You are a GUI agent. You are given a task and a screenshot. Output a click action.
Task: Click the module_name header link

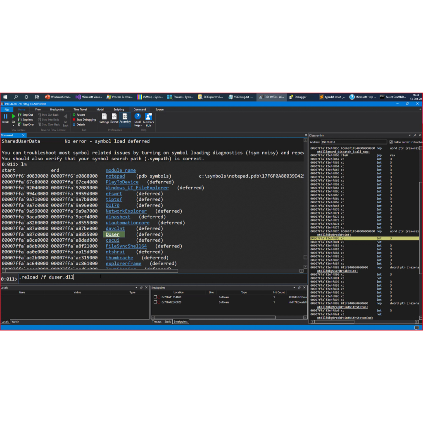121,171
